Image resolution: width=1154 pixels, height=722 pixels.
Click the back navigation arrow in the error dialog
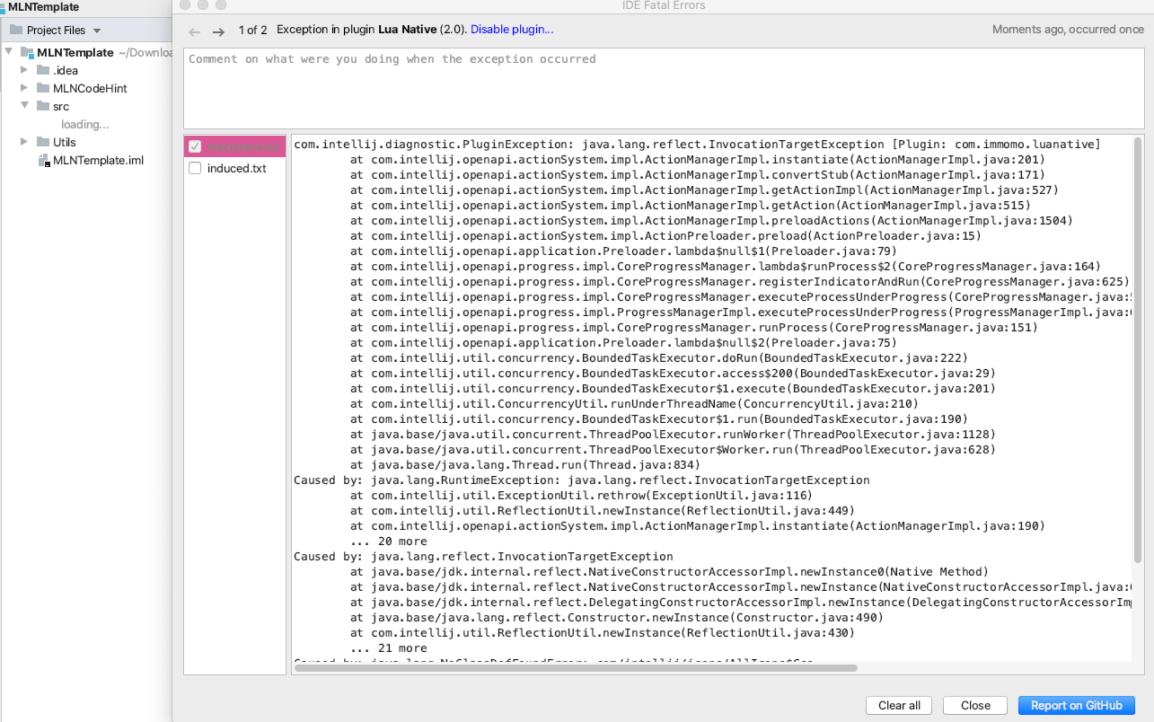(194, 30)
